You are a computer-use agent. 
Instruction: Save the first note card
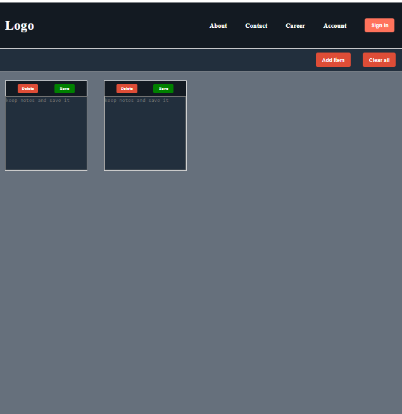[x=65, y=89]
